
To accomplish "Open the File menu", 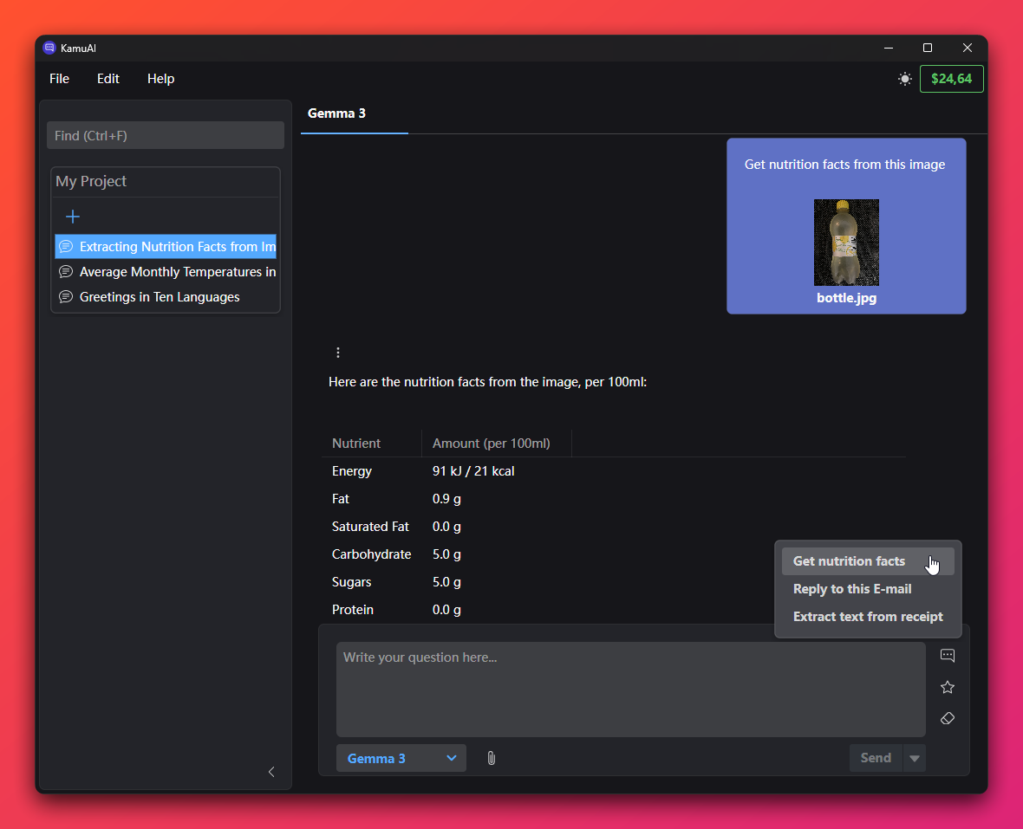I will [x=59, y=79].
